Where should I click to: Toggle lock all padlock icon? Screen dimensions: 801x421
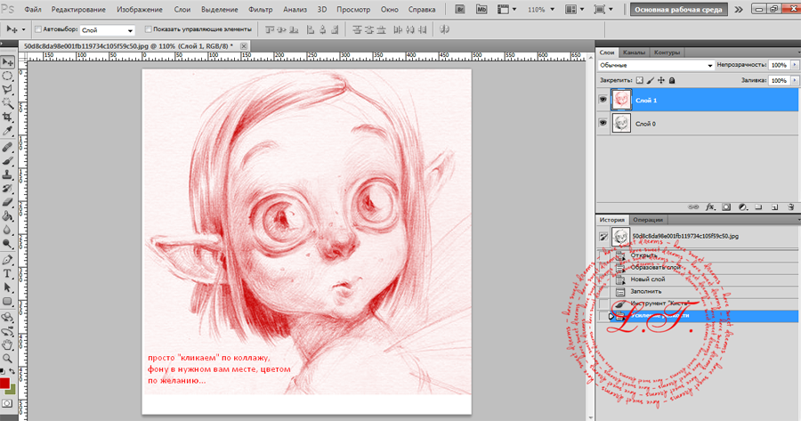pos(672,80)
